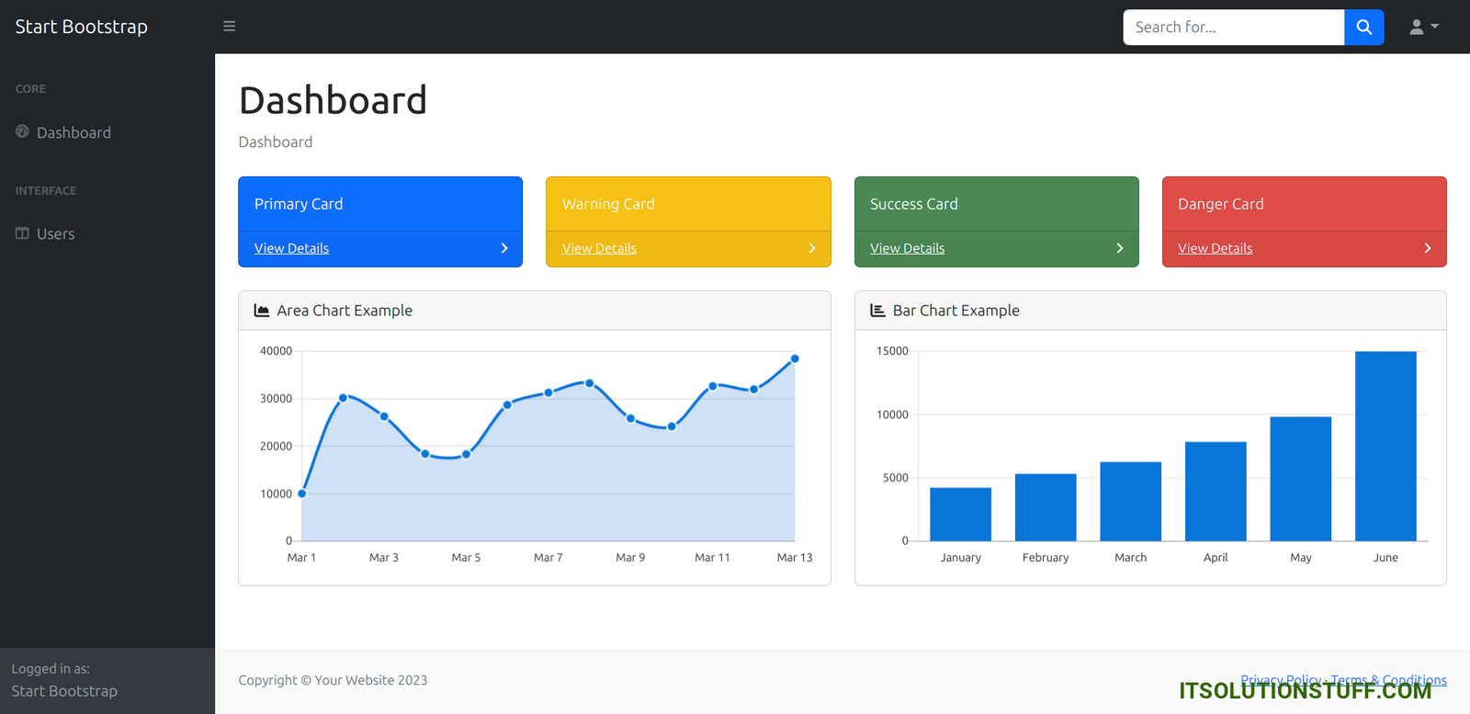Click the Users columns icon in sidebar
The height and width of the screenshot is (714, 1470).
(22, 233)
